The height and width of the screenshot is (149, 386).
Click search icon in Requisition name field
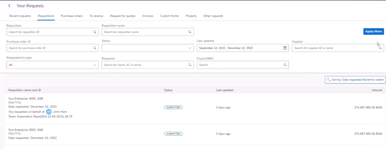coord(190,32)
